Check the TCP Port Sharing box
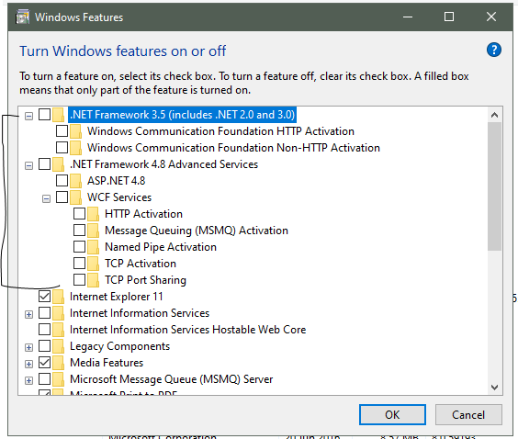The height and width of the screenshot is (439, 518). 80,279
